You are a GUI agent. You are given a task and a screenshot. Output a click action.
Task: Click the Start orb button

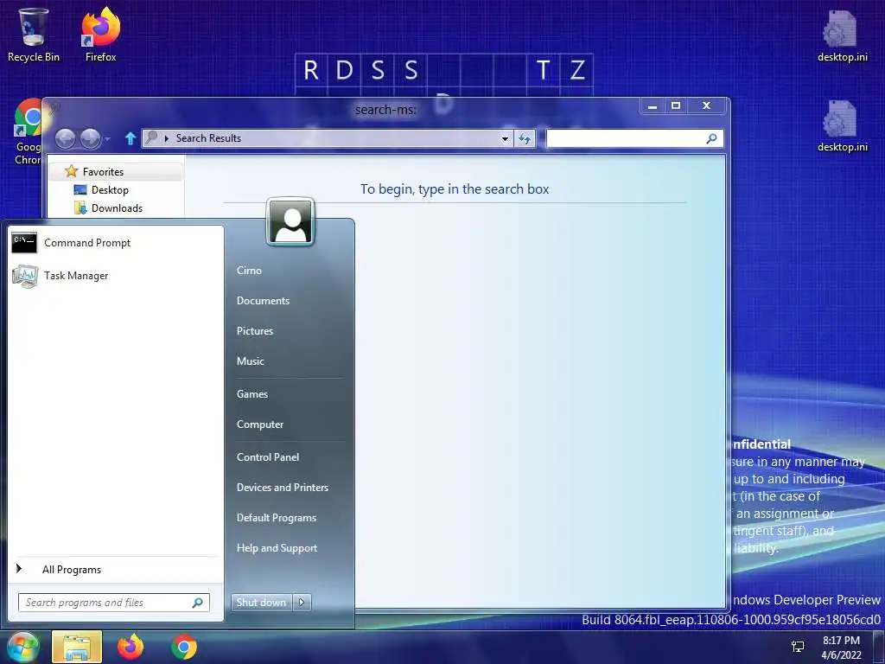(22, 647)
